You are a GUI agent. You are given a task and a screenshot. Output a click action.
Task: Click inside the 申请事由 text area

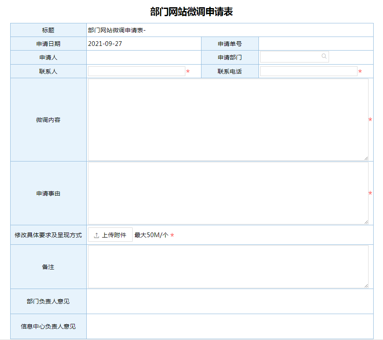[227, 193]
